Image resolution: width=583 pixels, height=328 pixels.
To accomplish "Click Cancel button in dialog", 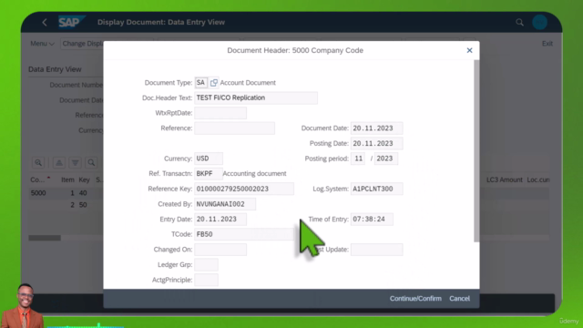I will [459, 298].
